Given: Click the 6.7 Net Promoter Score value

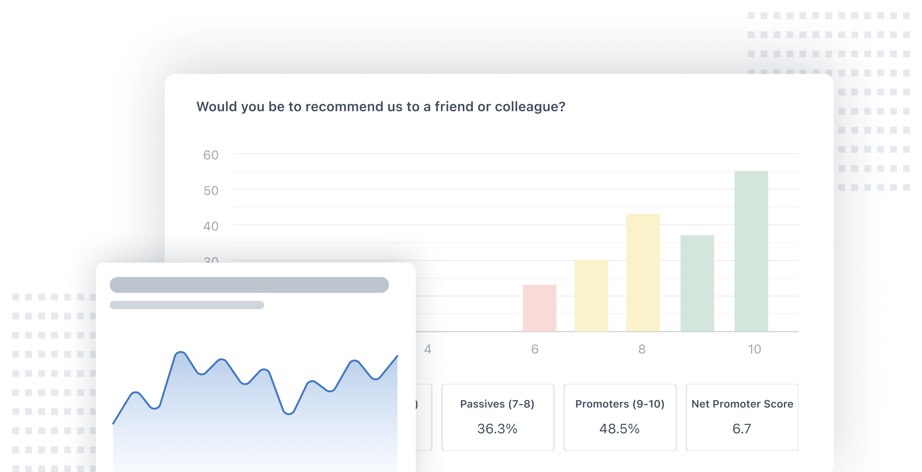Looking at the screenshot, I should point(742,429).
